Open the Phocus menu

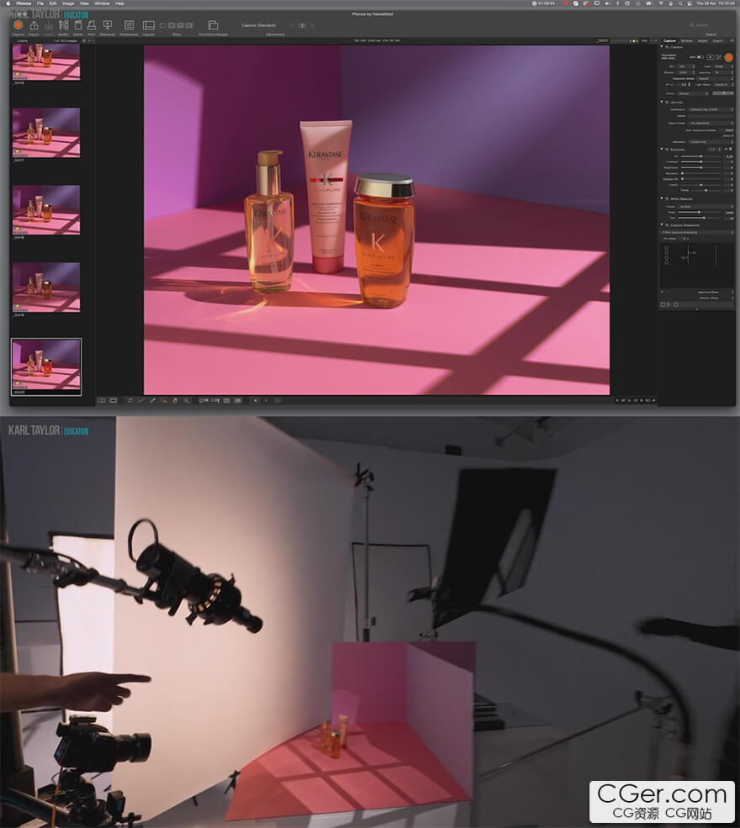click(x=24, y=3)
